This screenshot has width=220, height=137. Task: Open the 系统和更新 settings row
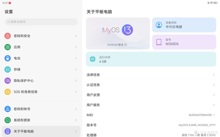tap(41, 120)
